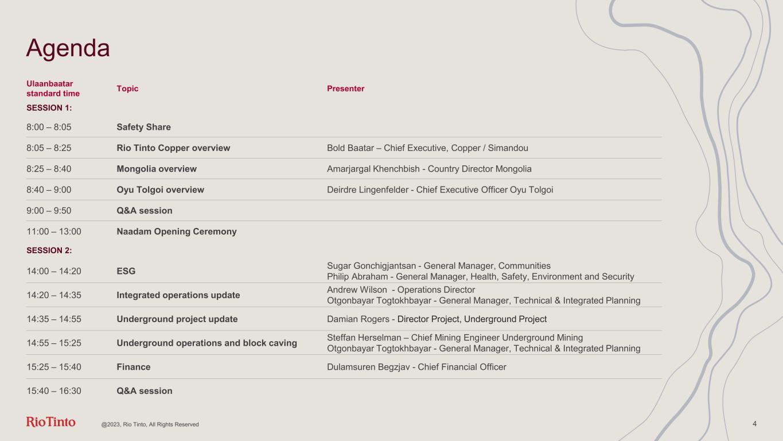Click the SESSION 2 heading

(49, 250)
